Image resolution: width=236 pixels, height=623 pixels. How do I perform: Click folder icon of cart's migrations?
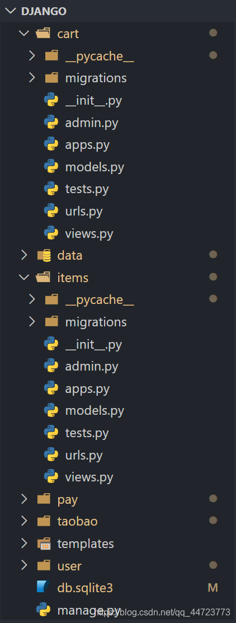pyautogui.click(x=51, y=78)
